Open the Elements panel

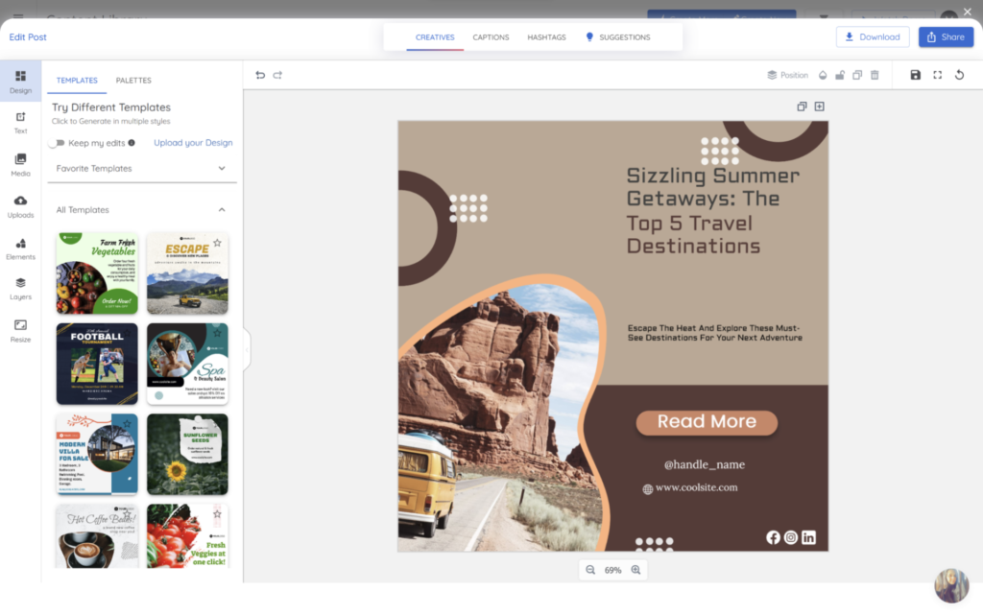[21, 248]
